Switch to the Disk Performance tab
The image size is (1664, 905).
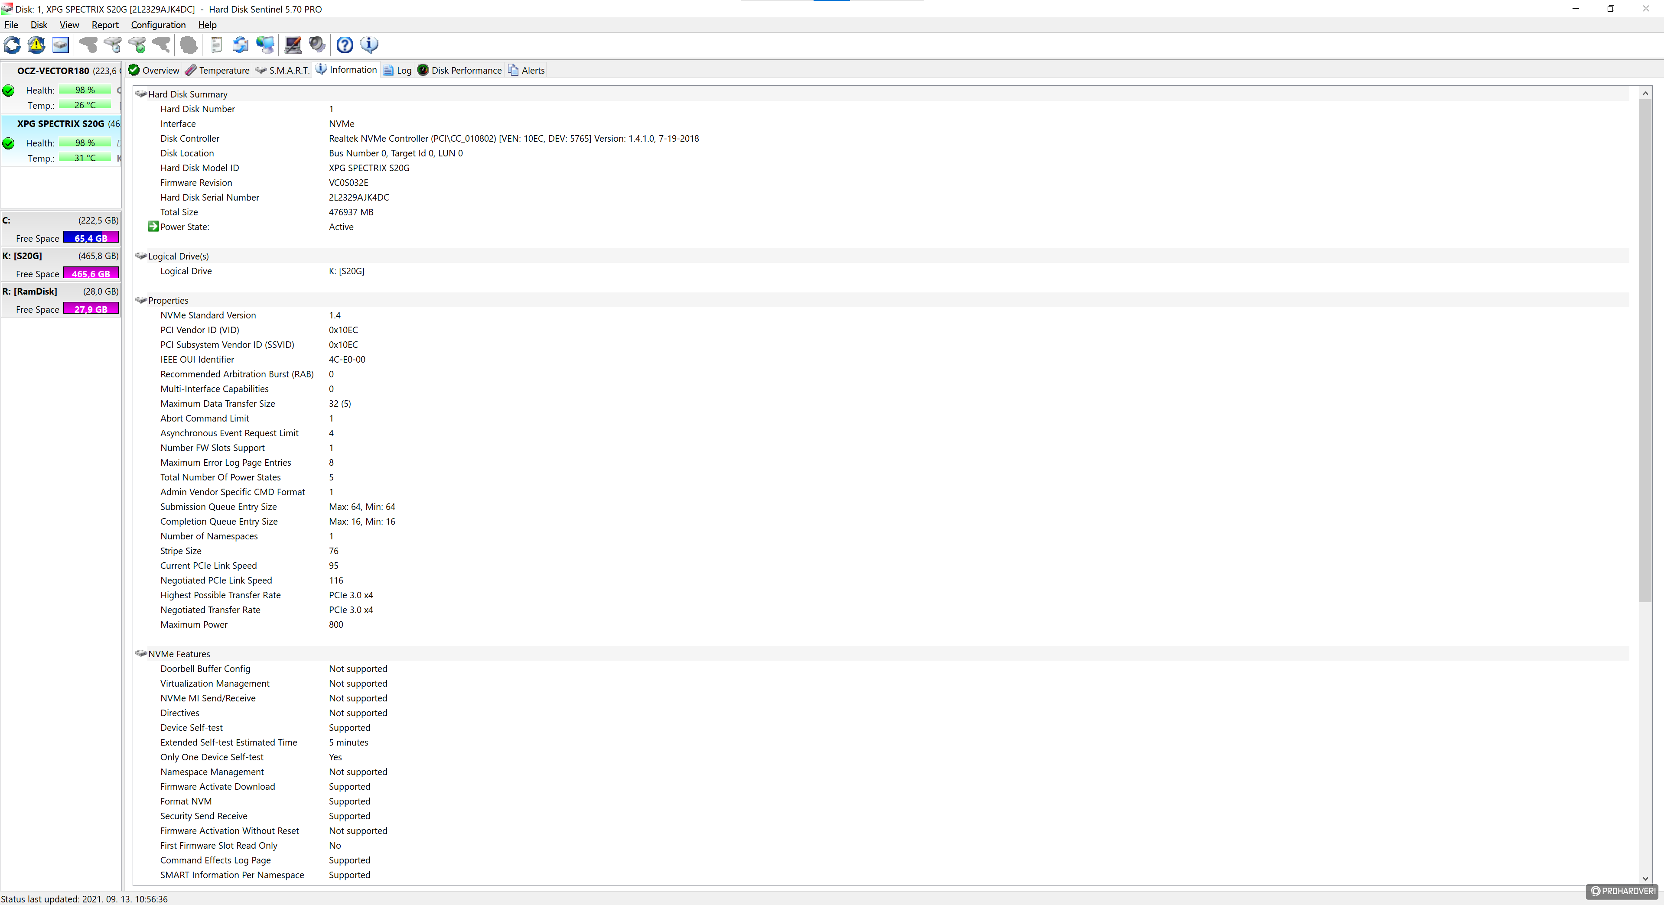pos(459,70)
